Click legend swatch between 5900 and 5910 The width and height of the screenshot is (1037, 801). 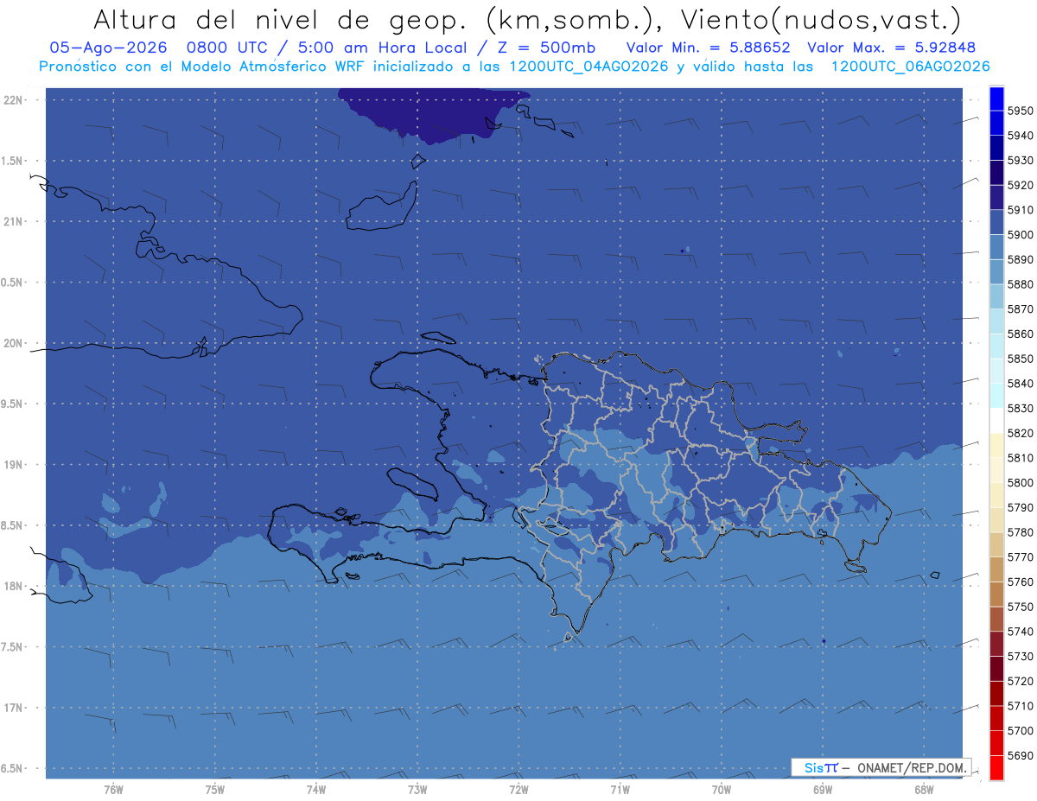pyautogui.click(x=996, y=222)
